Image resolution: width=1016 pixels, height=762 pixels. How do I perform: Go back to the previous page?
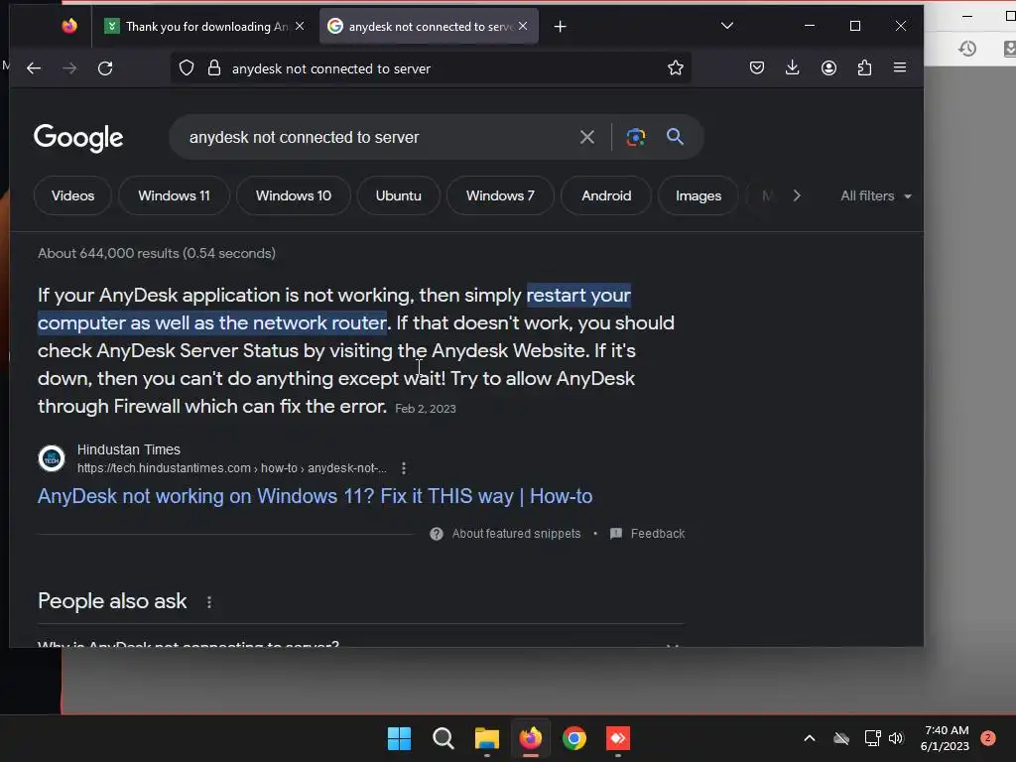point(34,68)
